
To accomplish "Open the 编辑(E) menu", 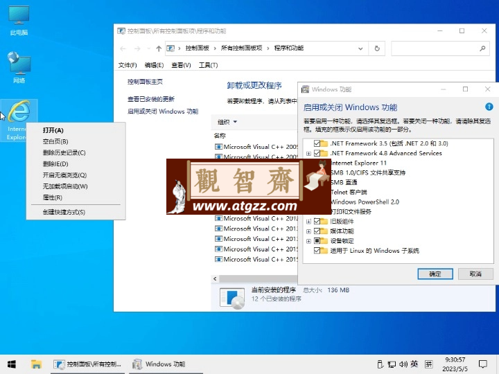I will (x=154, y=65).
